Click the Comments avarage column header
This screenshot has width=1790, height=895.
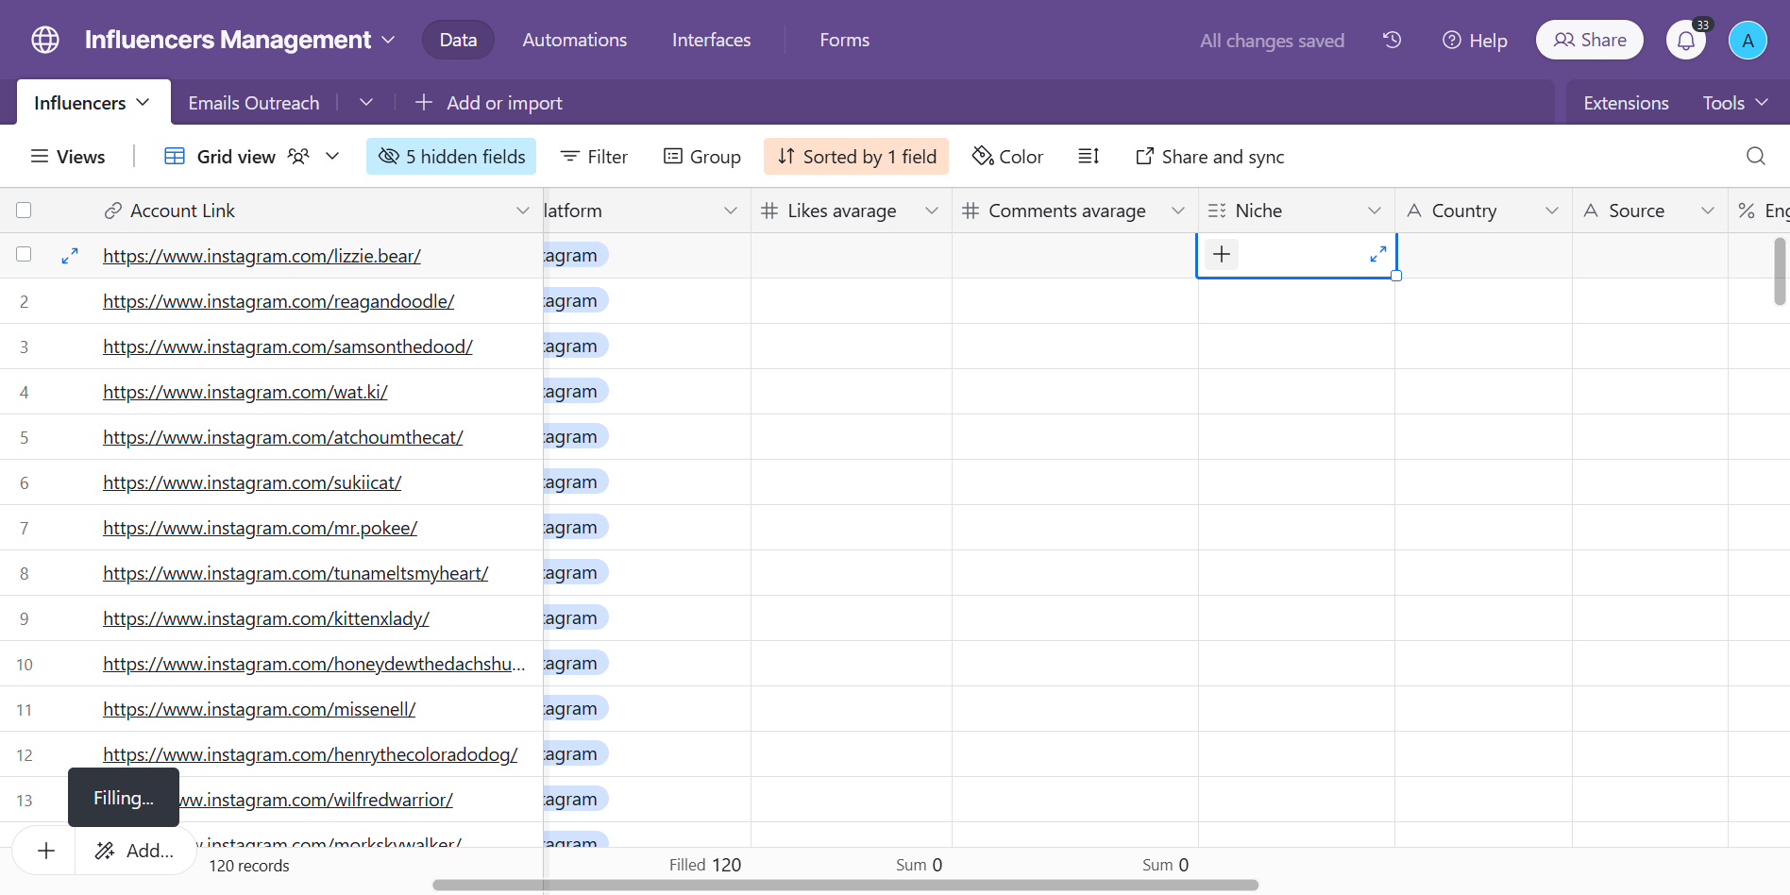click(x=1075, y=211)
